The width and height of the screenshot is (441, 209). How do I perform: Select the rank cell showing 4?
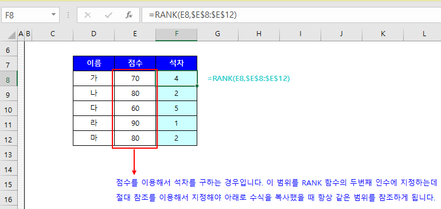(177, 78)
